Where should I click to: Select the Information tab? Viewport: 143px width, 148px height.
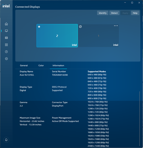click(x=58, y=66)
